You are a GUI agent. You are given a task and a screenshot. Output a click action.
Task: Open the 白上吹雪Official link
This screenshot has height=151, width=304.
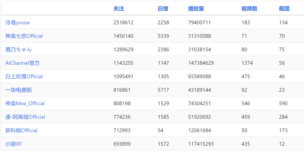(x=24, y=76)
